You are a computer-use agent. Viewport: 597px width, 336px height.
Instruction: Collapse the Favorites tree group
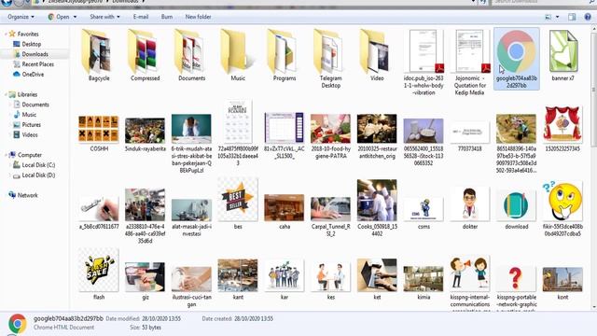pos(6,34)
